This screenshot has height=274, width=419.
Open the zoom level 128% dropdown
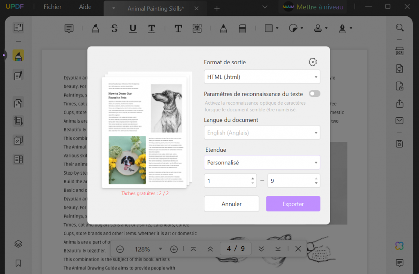(160, 249)
